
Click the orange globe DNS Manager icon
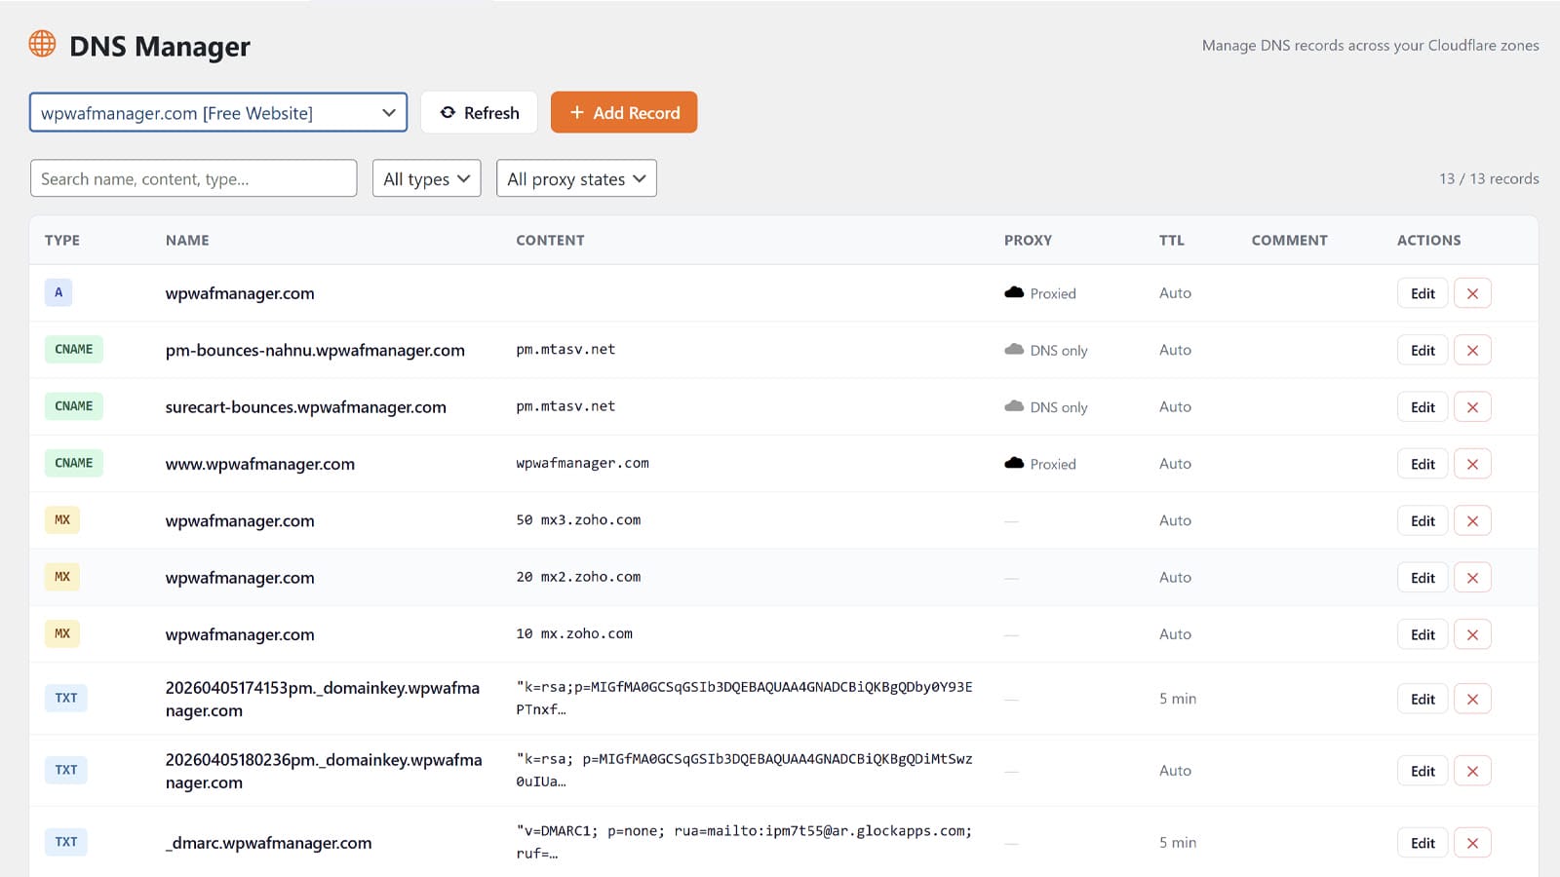(42, 44)
